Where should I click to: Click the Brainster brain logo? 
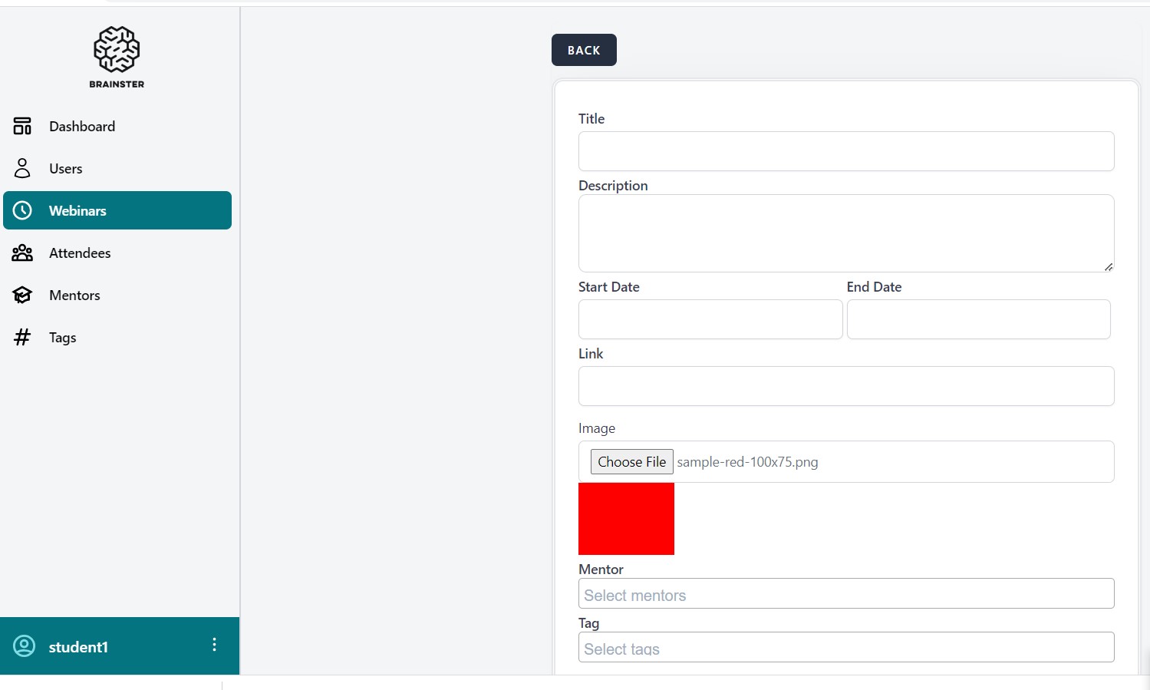point(117,51)
